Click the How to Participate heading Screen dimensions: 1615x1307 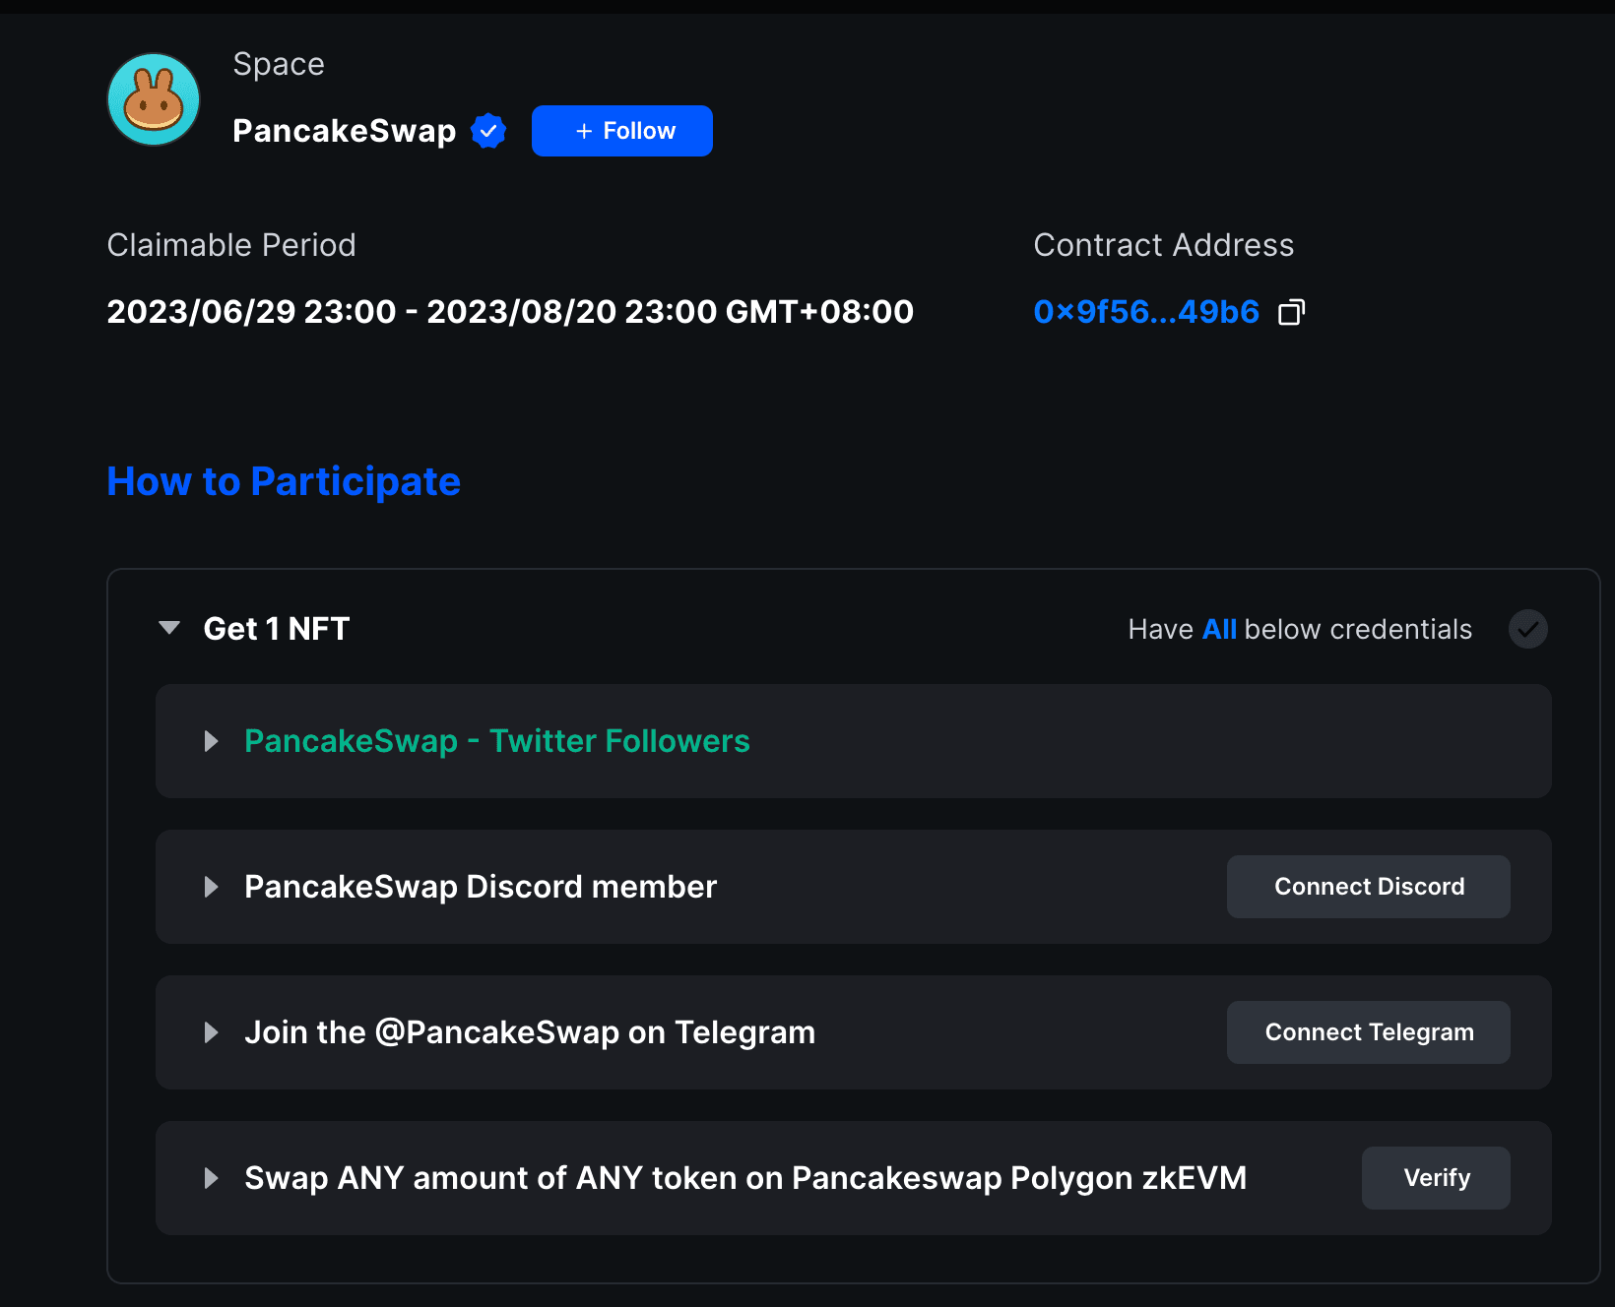click(284, 482)
